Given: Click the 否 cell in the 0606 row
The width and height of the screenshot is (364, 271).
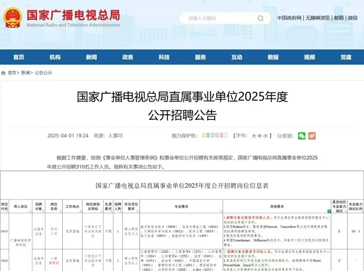Looking at the screenshot, I should [339, 261].
